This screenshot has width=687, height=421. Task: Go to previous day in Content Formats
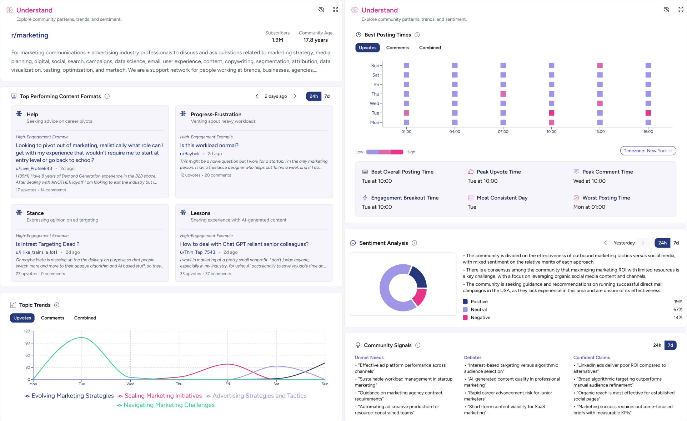click(257, 96)
